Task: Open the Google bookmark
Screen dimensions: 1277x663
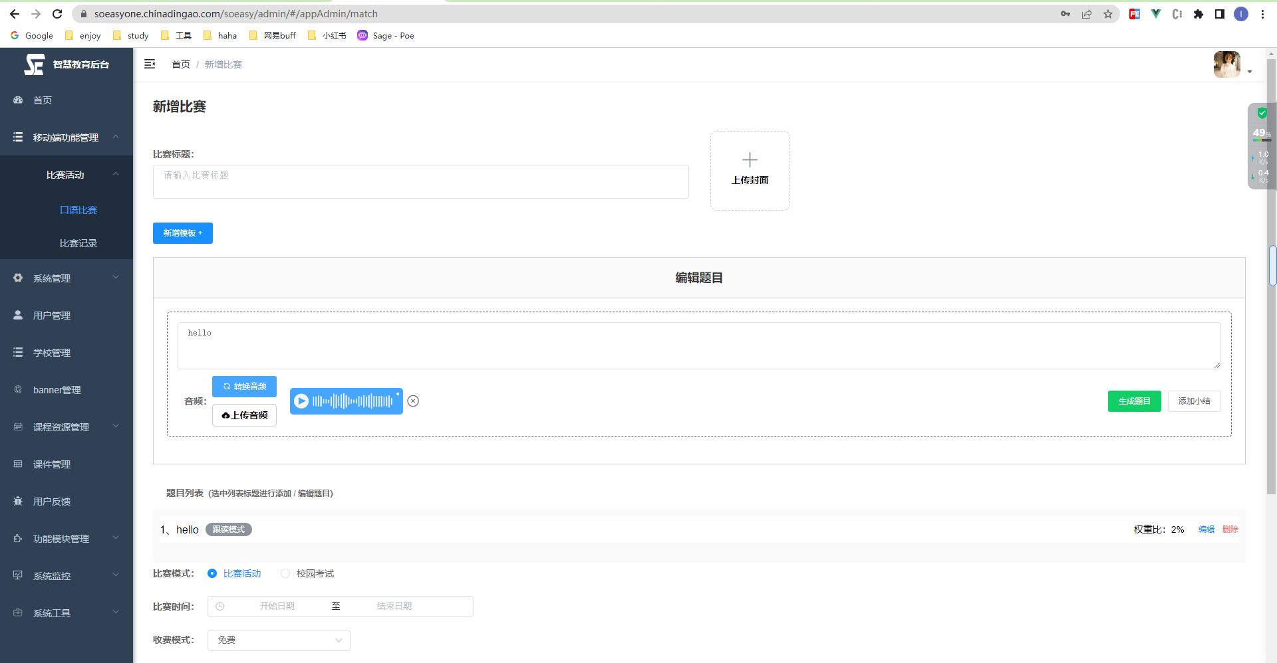Action: tap(32, 36)
